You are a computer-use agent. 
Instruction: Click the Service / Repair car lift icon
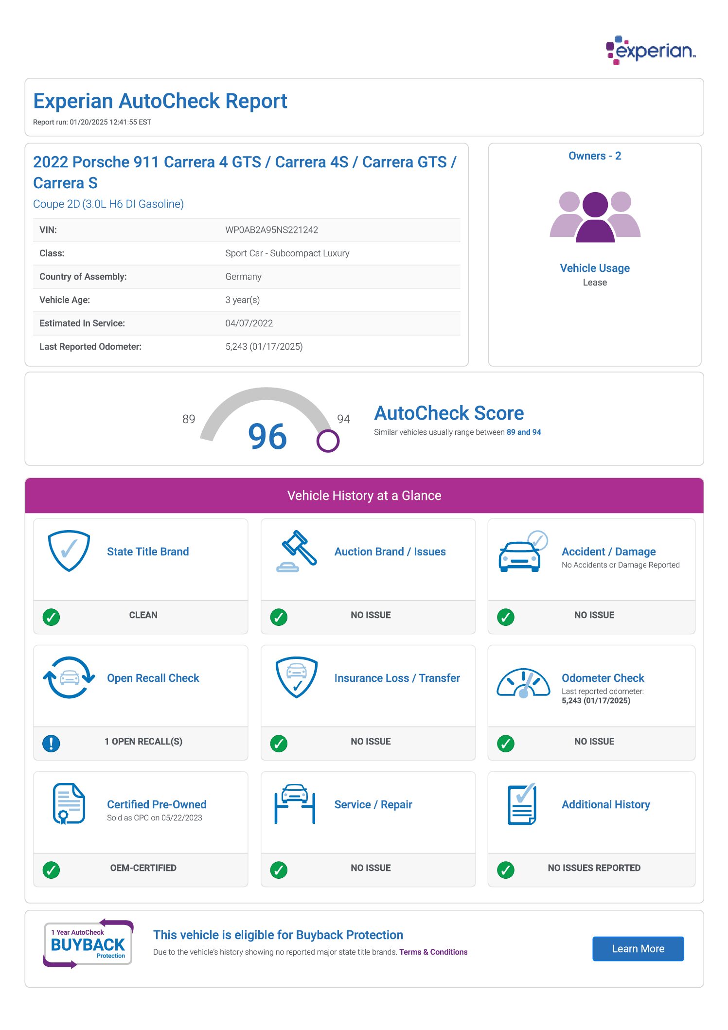point(295,804)
